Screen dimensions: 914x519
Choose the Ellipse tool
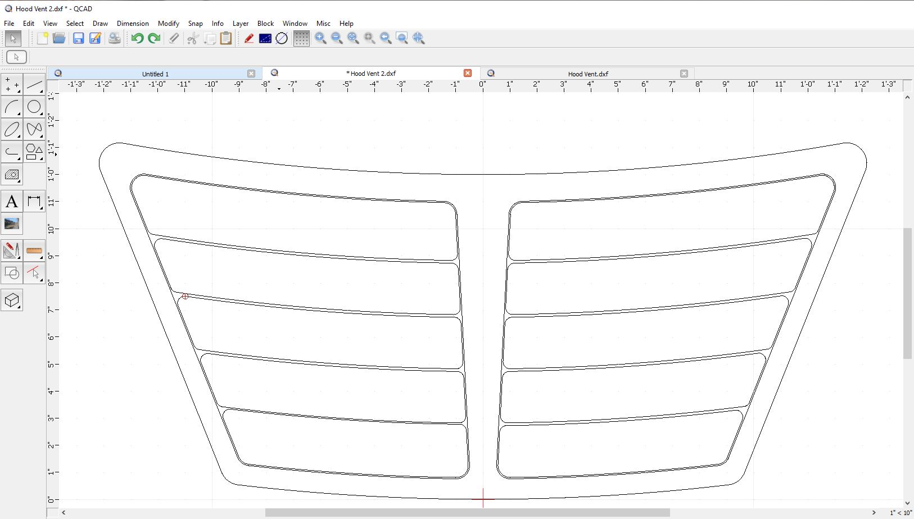coord(12,129)
